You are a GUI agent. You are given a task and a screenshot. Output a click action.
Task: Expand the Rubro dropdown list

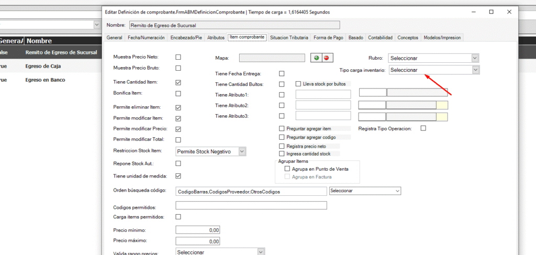click(475, 58)
